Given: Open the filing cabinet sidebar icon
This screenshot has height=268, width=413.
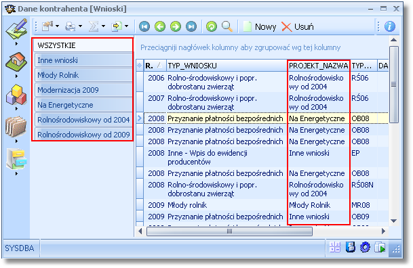Looking at the screenshot, I should click(16, 159).
